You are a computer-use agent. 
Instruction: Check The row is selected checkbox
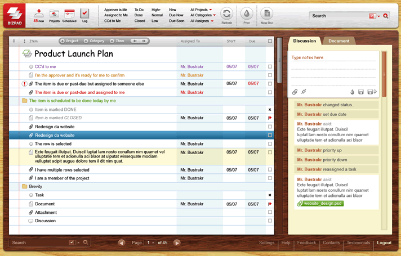click(270, 144)
